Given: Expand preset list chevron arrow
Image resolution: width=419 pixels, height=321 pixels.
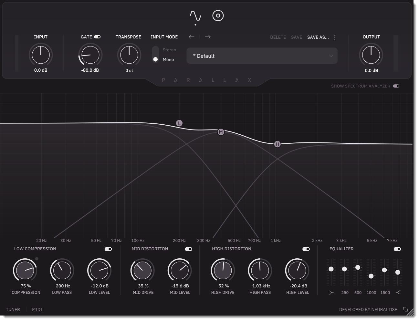Looking at the screenshot, I should [x=331, y=56].
